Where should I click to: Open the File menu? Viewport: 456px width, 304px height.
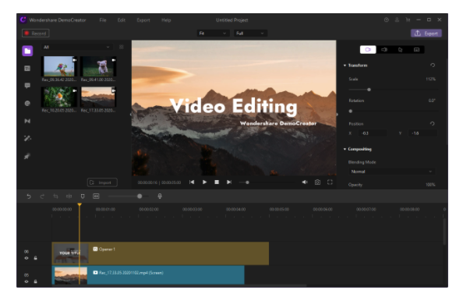click(103, 20)
